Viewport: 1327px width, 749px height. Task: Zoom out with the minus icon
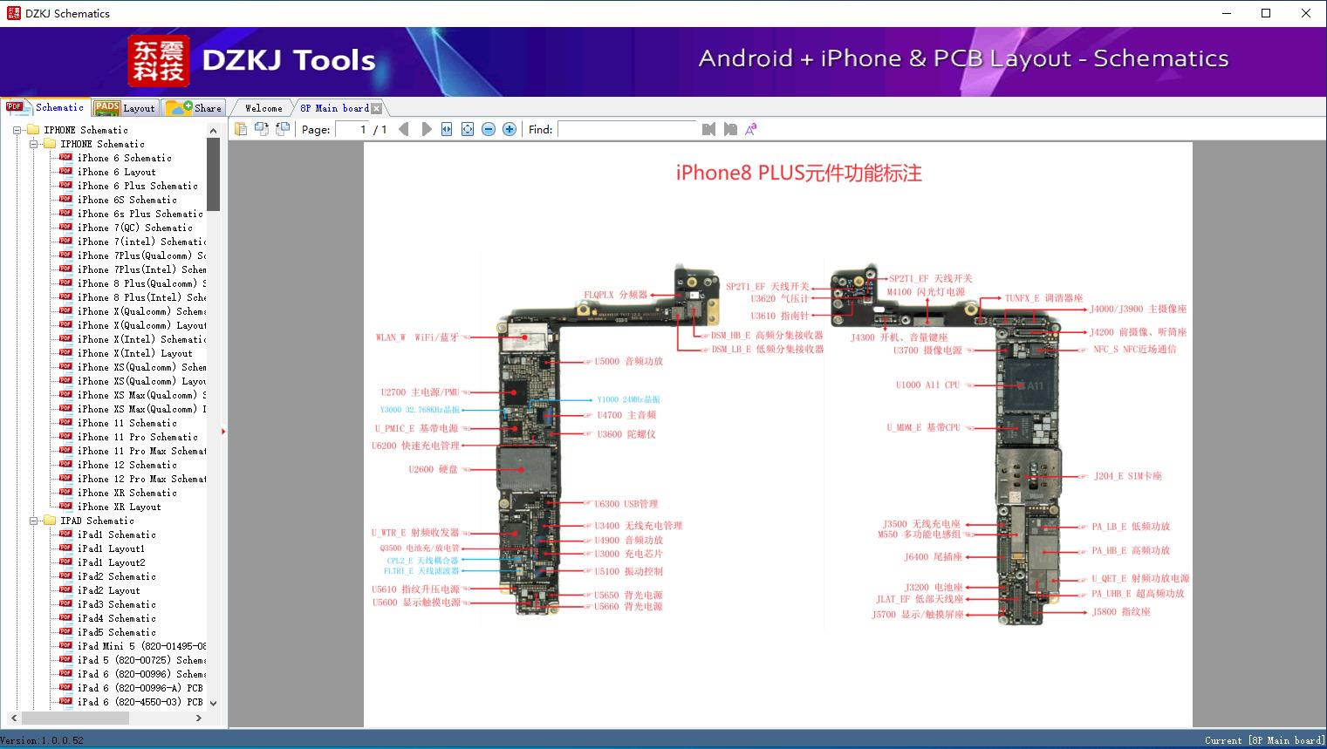tap(489, 129)
